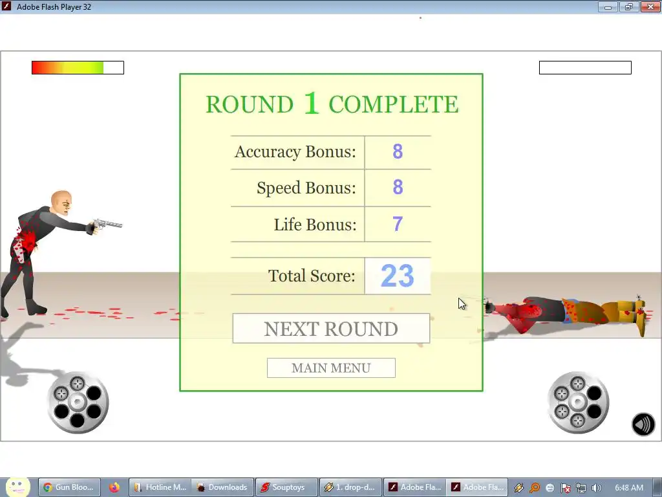This screenshot has width=662, height=497.
Task: Click the player's revolver cylinder
Action: click(x=78, y=403)
